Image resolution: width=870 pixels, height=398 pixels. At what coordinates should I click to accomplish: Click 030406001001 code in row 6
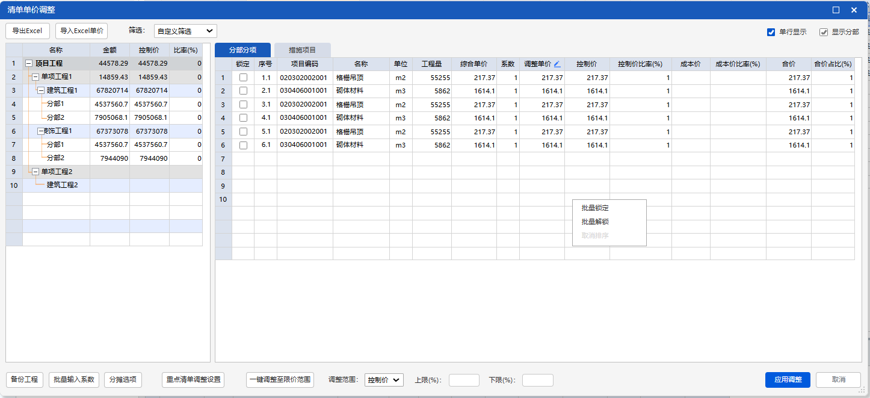point(304,145)
